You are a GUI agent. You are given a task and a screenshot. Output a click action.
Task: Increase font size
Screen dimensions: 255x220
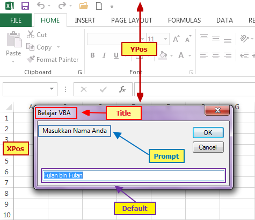pyautogui.click(x=176, y=39)
